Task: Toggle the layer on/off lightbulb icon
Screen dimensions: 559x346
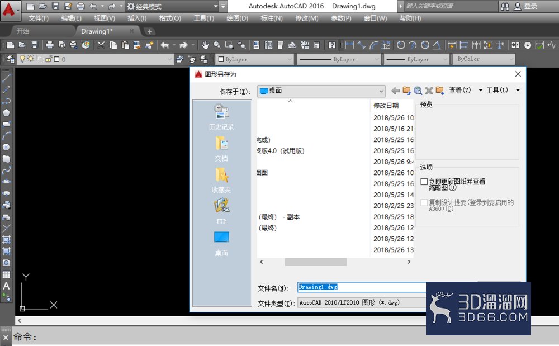Action: tap(22, 59)
